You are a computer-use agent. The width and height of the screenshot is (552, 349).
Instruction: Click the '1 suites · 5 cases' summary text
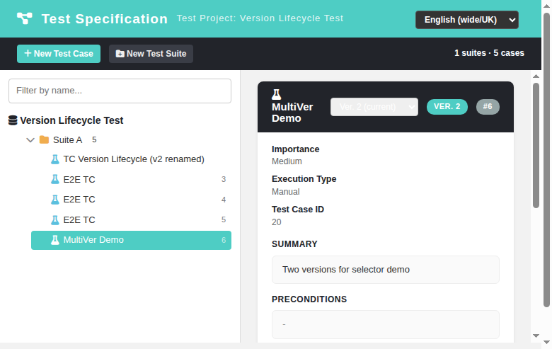pyautogui.click(x=489, y=53)
